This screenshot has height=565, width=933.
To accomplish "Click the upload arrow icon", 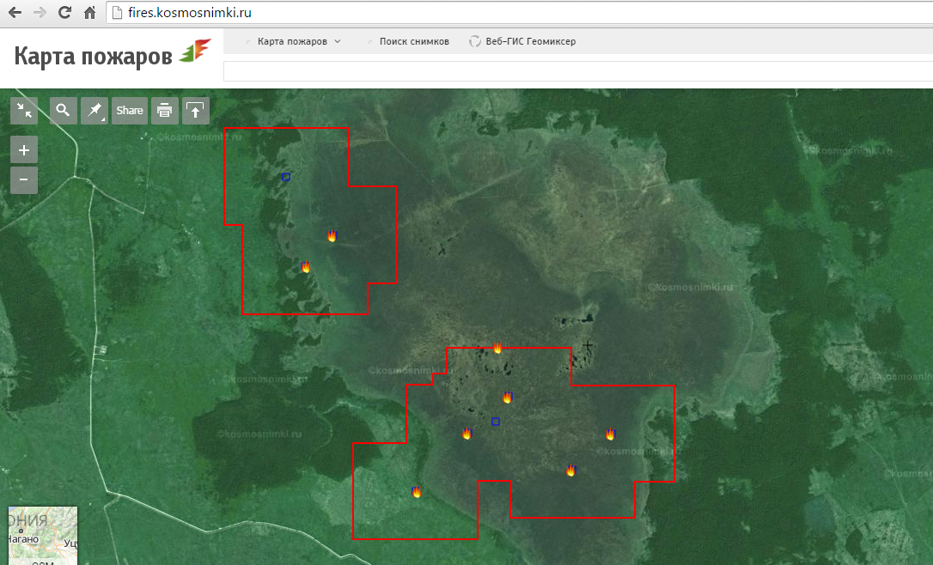I will click(196, 111).
